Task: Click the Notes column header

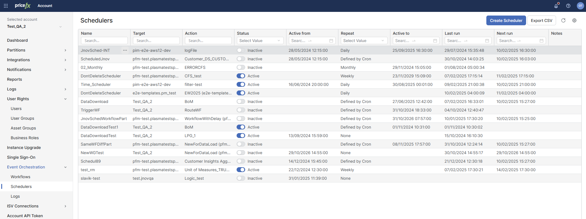Action: (557, 33)
